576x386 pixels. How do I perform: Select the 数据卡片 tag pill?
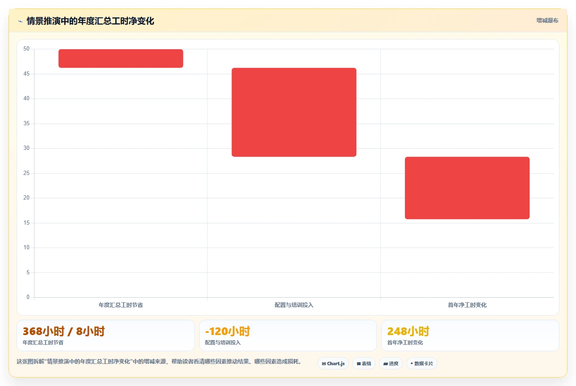click(422, 363)
